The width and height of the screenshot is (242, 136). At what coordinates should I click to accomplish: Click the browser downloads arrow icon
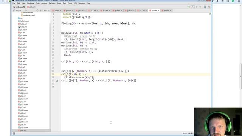pos(217,1)
